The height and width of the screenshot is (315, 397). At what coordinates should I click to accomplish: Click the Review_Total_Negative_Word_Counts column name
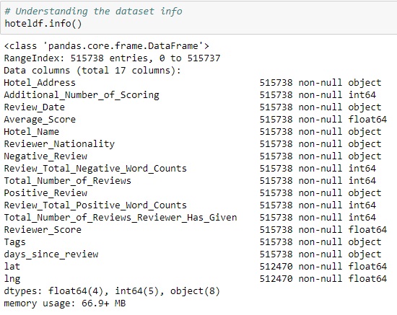click(x=95, y=169)
